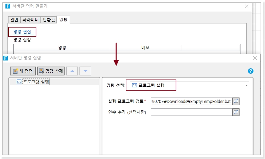This screenshot has height=159, width=265.
Task: Click into the 실행 프로그램 경로 input field
Action: coord(191,101)
